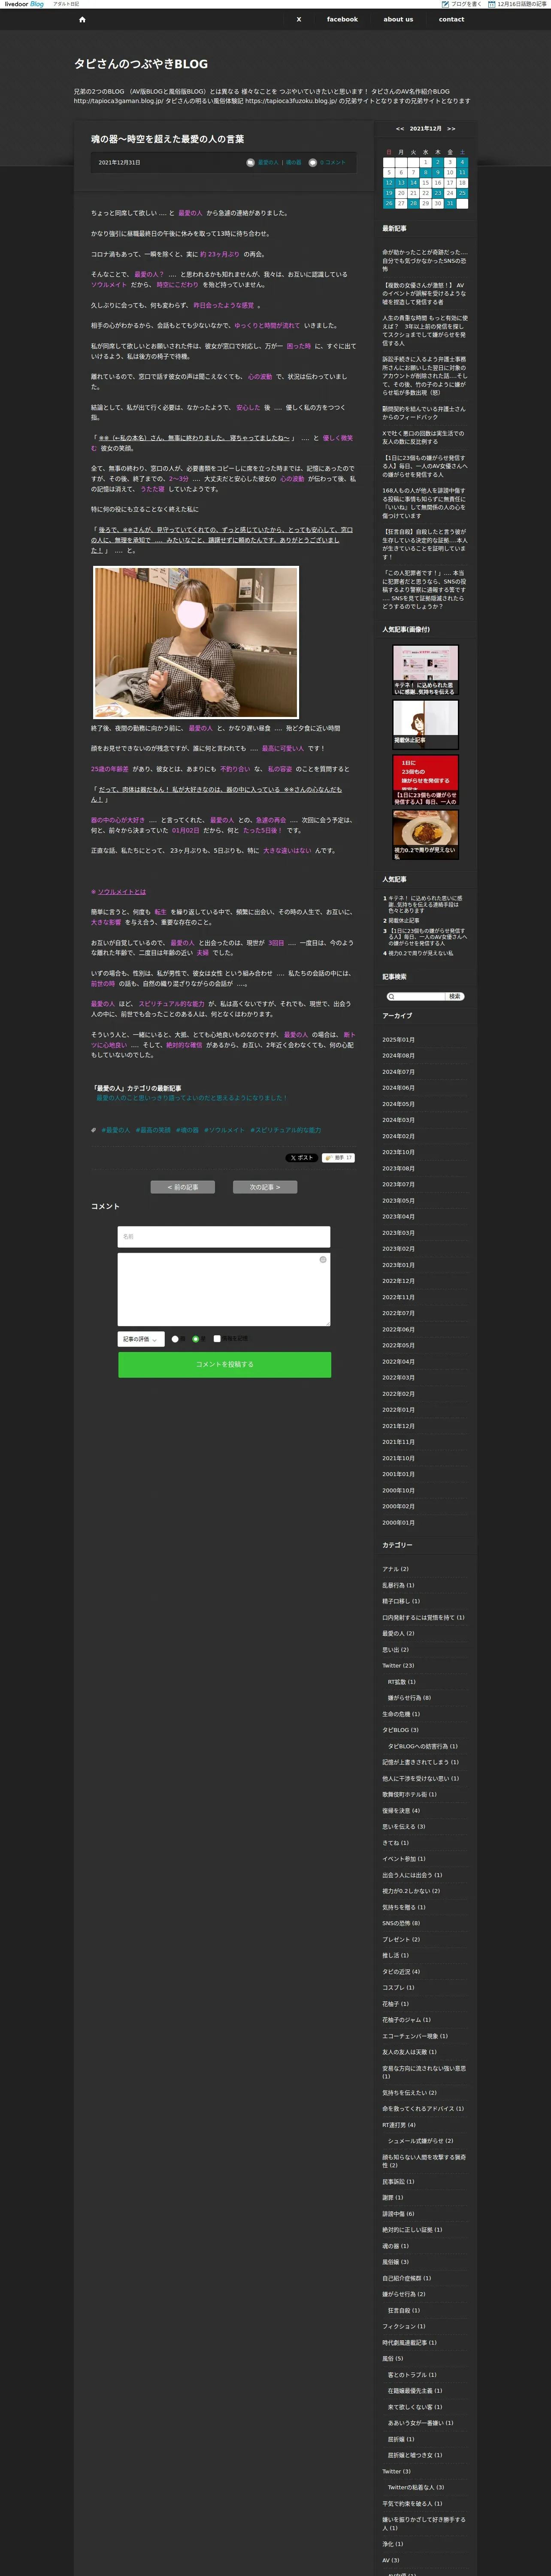Select December 31 in the calendar
551x2576 pixels.
(x=450, y=203)
